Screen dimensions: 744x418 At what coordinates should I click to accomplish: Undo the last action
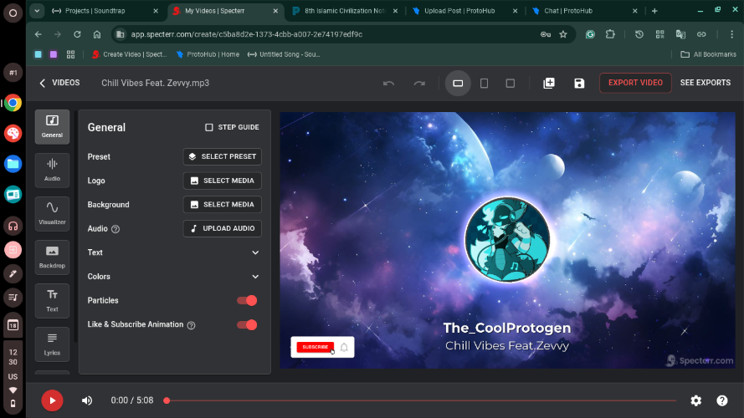pos(388,83)
